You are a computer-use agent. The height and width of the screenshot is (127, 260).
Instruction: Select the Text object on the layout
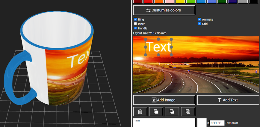point(158,47)
